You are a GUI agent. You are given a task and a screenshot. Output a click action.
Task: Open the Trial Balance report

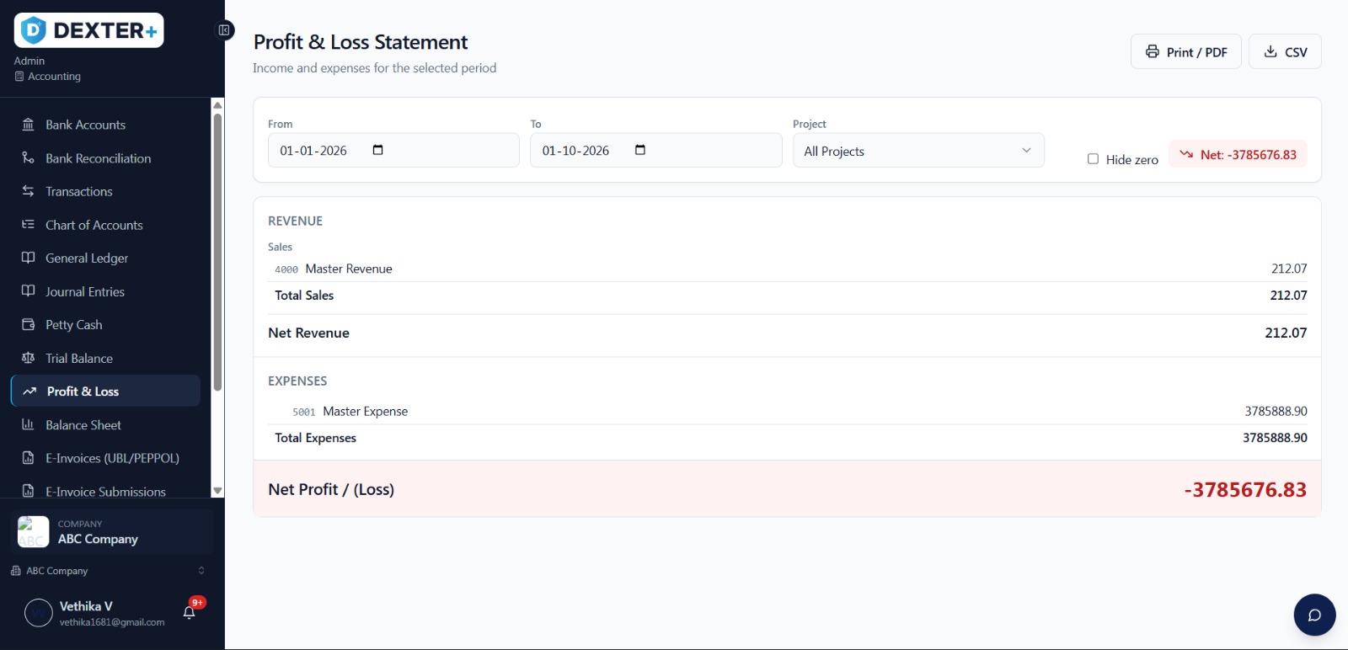105,358
